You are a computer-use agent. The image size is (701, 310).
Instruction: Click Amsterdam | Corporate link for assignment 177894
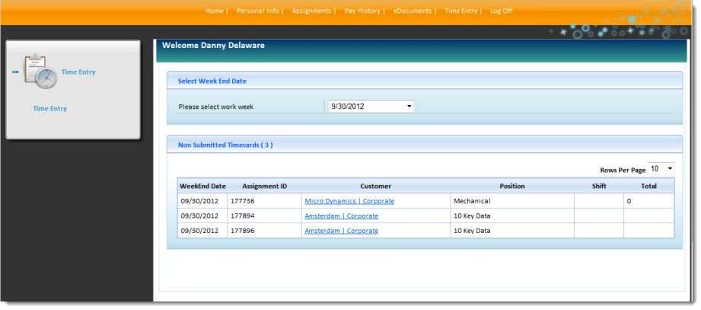[341, 216]
